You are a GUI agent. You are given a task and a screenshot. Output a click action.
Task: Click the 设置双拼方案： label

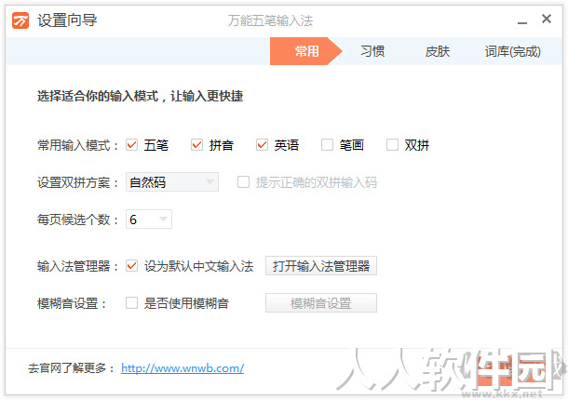pyautogui.click(x=77, y=182)
